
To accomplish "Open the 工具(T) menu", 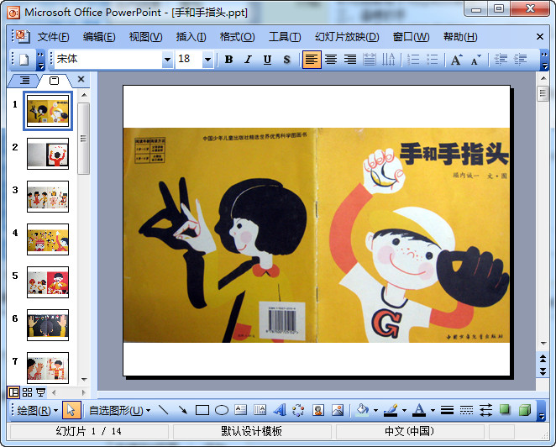I will [x=285, y=37].
